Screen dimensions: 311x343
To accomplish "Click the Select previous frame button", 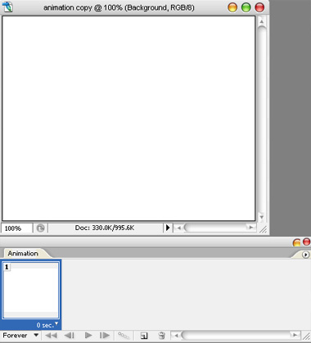I will tap(69, 336).
